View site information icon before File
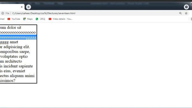 (x=3, y=13)
